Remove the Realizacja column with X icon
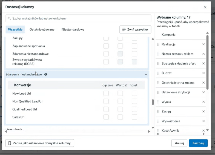Screen dimensions: 215x155 coord(203,44)
